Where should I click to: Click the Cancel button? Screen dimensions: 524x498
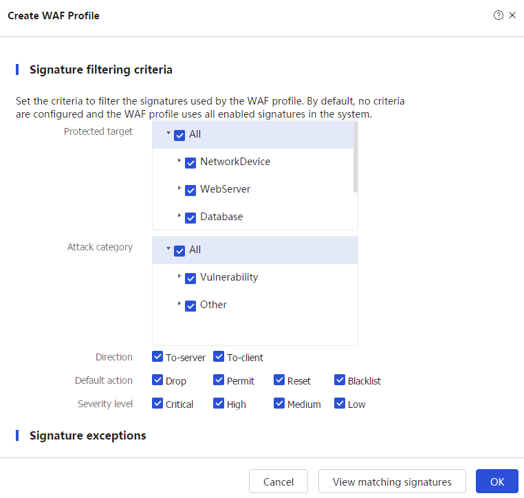pyautogui.click(x=279, y=481)
